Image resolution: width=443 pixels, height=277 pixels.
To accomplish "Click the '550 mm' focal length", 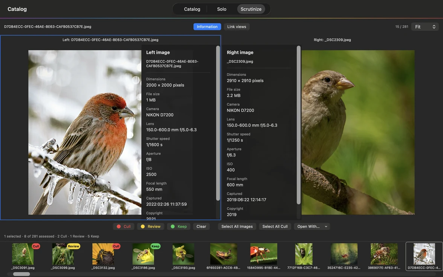I will click(x=154, y=189).
